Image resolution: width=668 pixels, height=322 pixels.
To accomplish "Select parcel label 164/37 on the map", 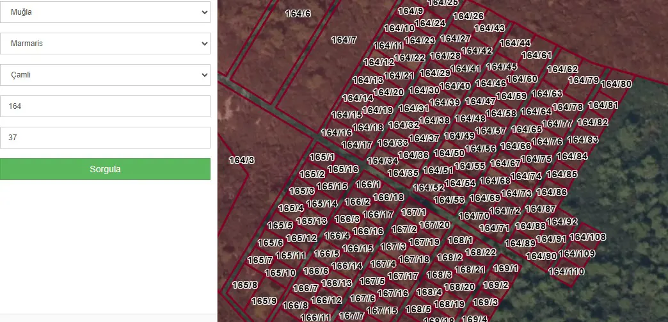I will pos(424,138).
